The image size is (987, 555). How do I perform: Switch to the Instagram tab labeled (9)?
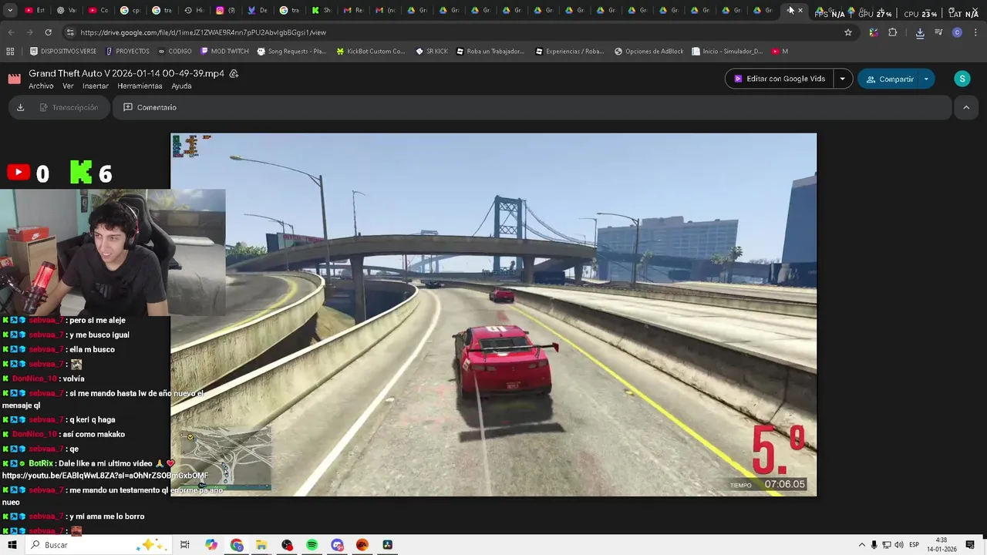click(225, 10)
